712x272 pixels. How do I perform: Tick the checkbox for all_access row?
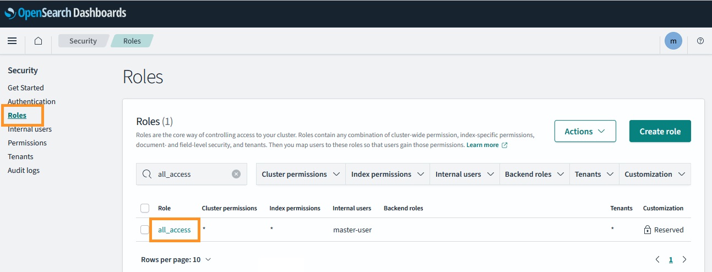(145, 230)
